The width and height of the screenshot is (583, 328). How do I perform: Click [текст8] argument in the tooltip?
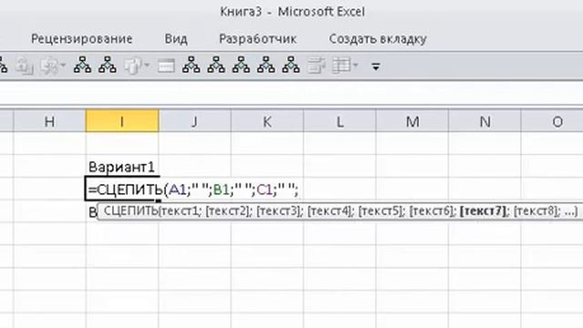pos(536,211)
